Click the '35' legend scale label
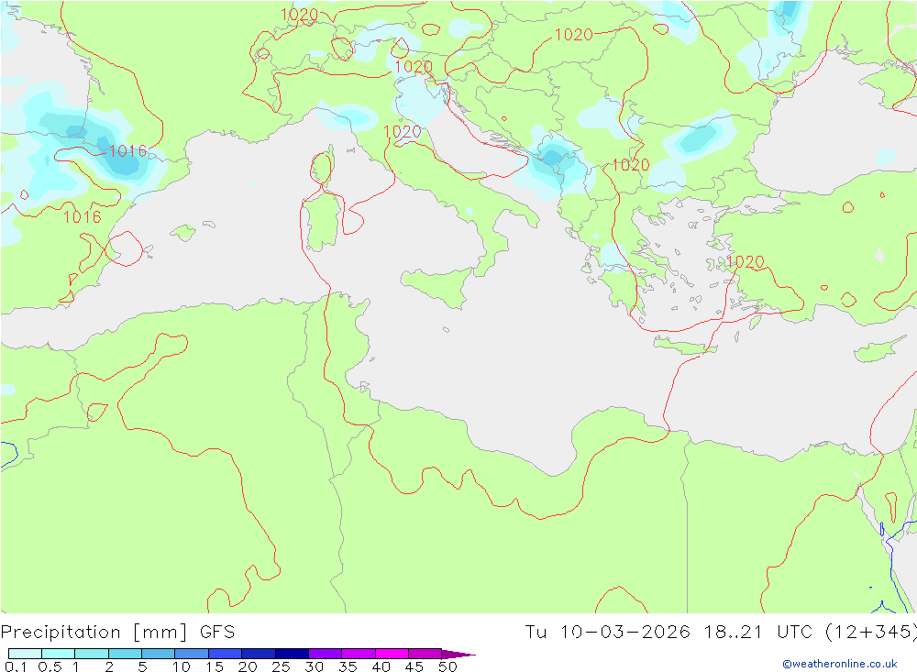Viewport: 917px width, 672px height. tap(348, 666)
